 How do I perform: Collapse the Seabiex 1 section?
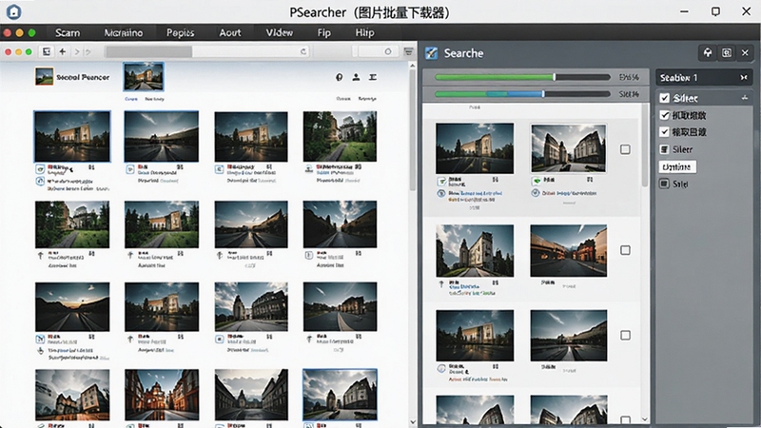coord(744,78)
